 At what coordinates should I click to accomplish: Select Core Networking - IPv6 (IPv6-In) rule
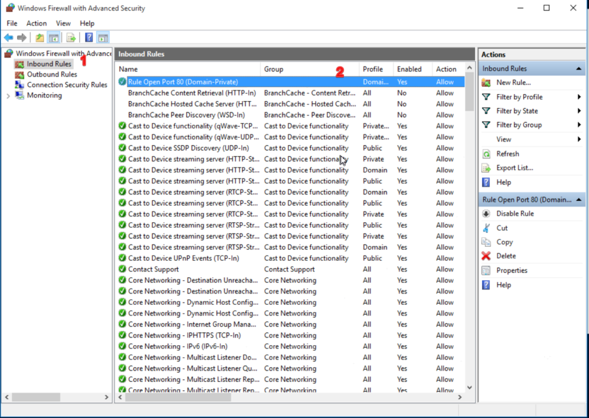290,346
